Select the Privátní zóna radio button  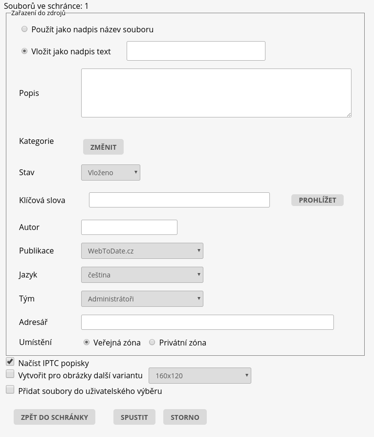point(152,343)
